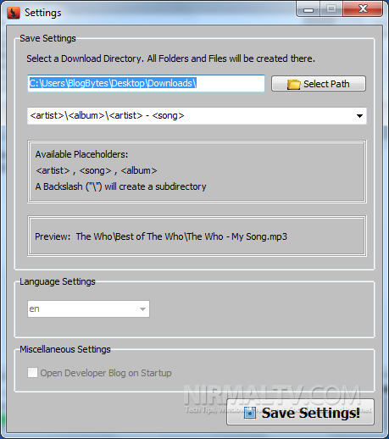The width and height of the screenshot is (389, 439).
Task: Click the Miscellaneous Settings group label
Action: point(65,349)
